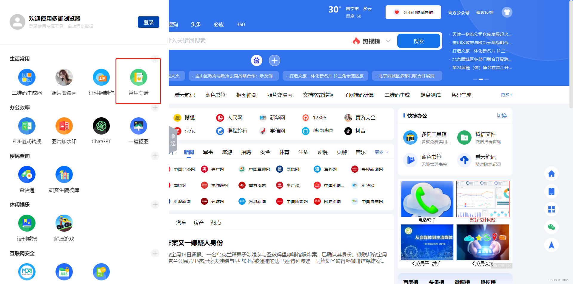The width and height of the screenshot is (573, 284).
Task: Click the Baidu paw search engine icon
Action: 257,60
